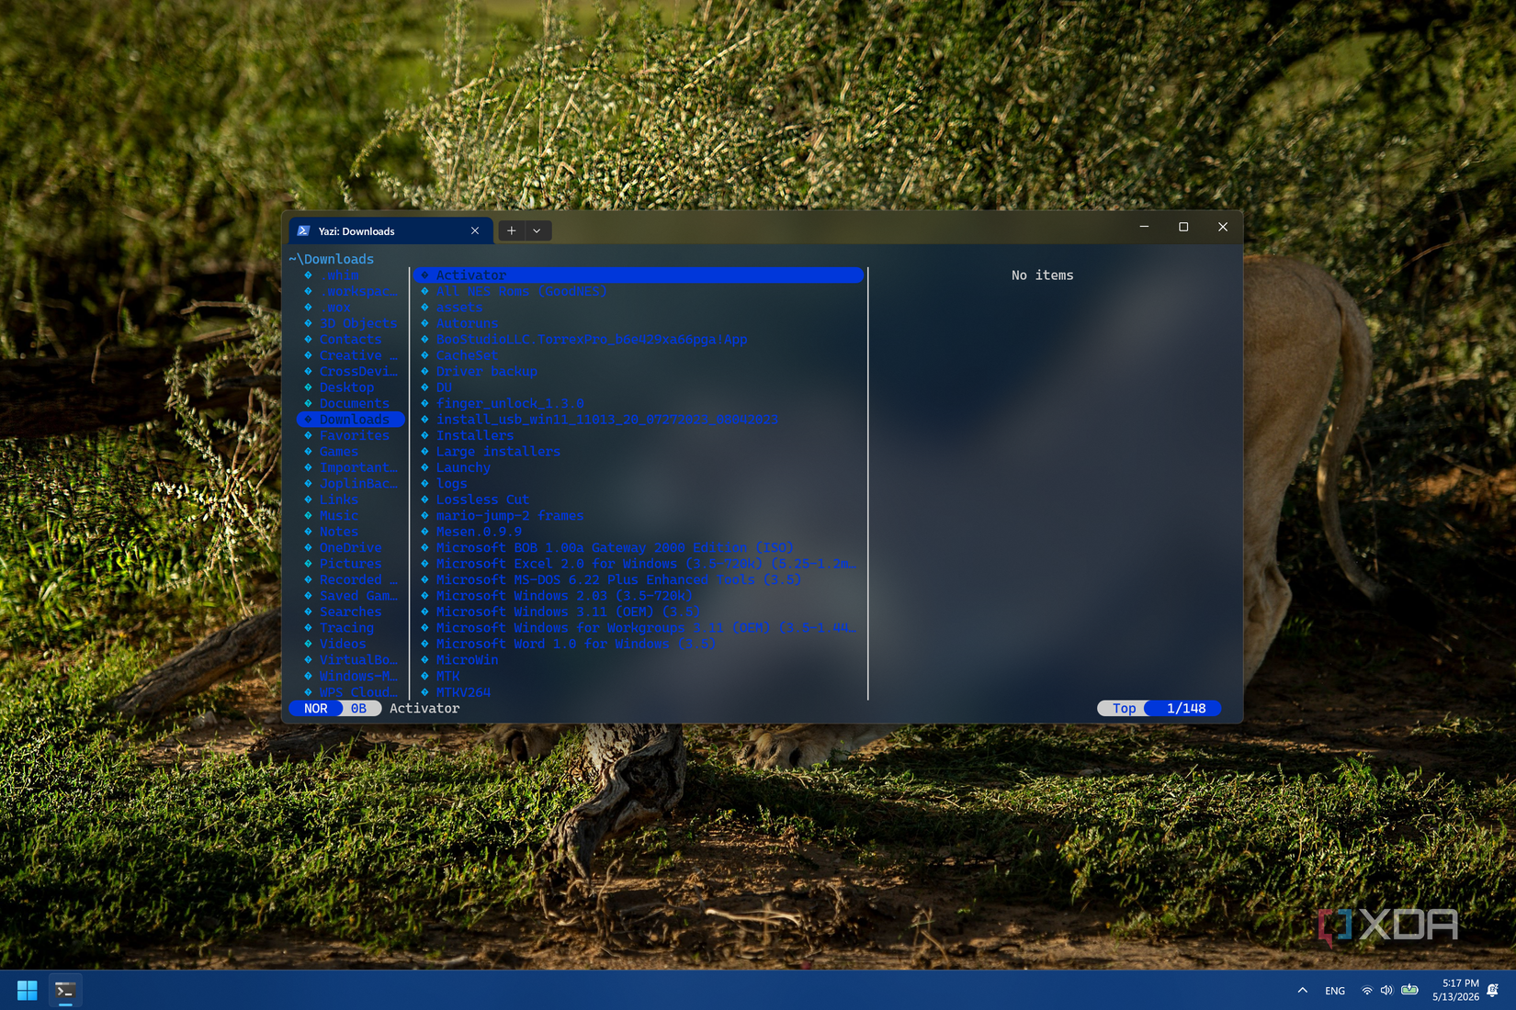Select 'Microsoft MS-DOS 6.22 Plus Enhanced Tools' entry
Screen dimensions: 1516x1010
coord(618,579)
